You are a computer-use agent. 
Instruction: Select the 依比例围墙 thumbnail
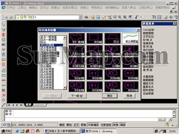130,38
